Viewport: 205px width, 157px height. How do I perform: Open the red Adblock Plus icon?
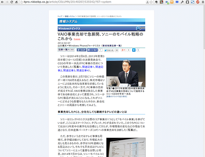(198, 2)
